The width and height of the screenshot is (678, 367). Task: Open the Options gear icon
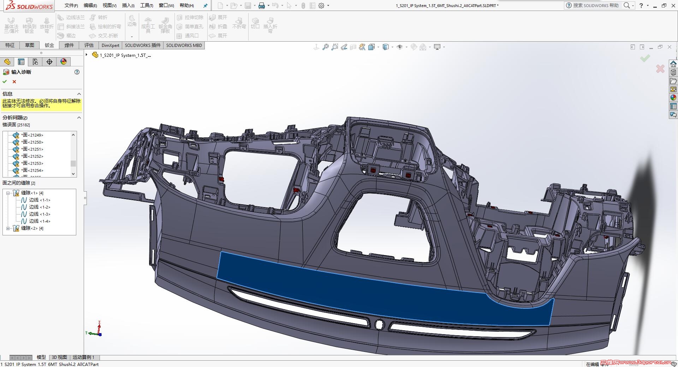pyautogui.click(x=321, y=6)
